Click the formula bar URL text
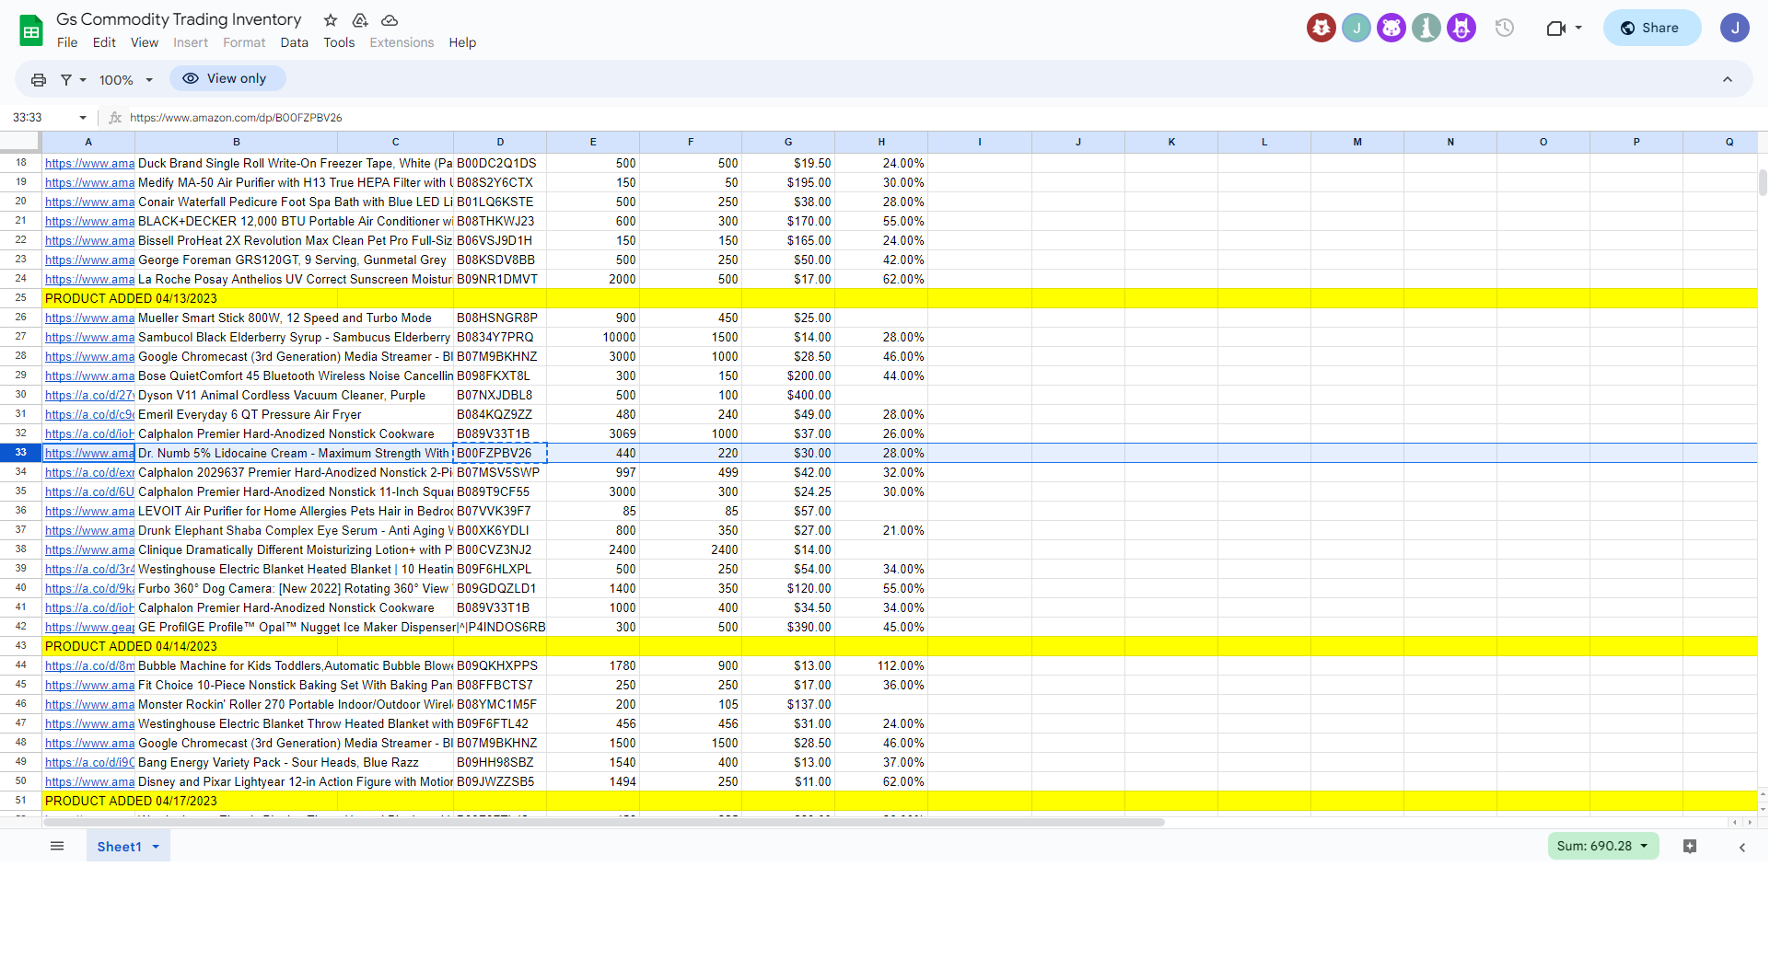Image resolution: width=1770 pixels, height=959 pixels. [x=236, y=118]
